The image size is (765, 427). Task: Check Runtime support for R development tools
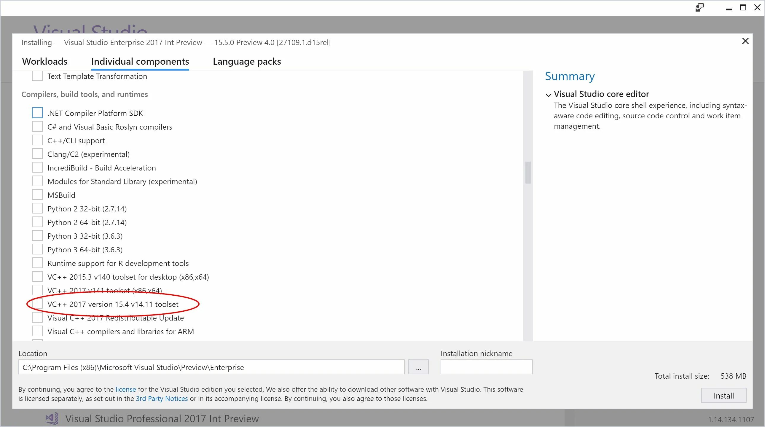37,263
